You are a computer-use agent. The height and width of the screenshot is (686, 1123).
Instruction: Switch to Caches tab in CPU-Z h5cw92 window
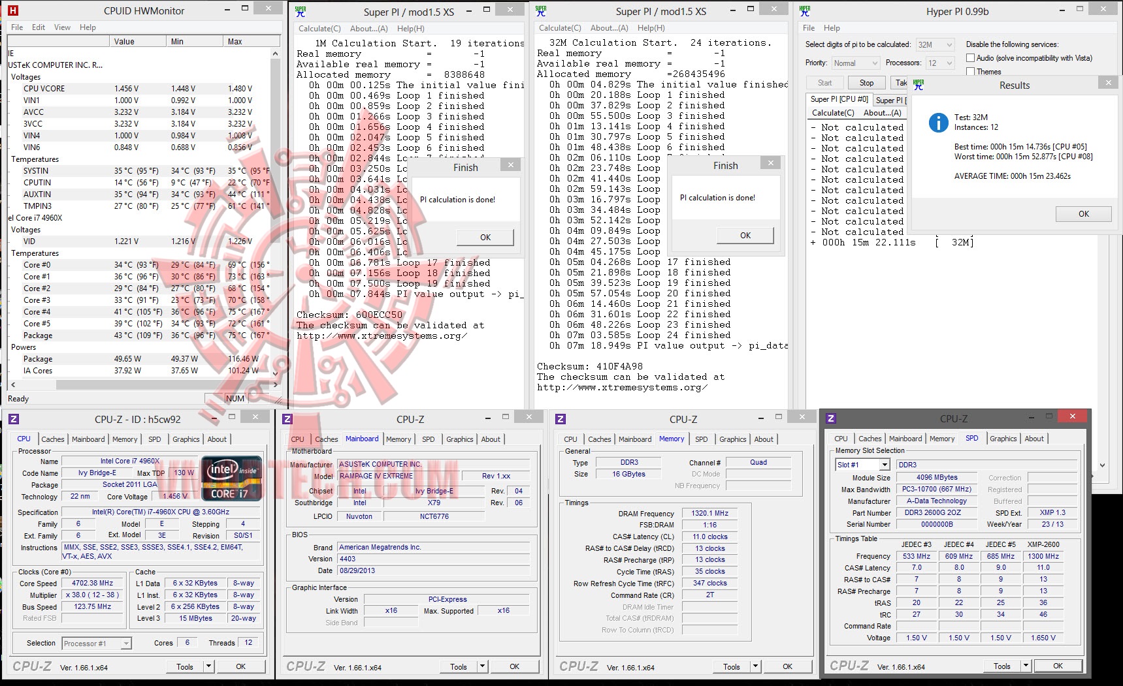(53, 439)
